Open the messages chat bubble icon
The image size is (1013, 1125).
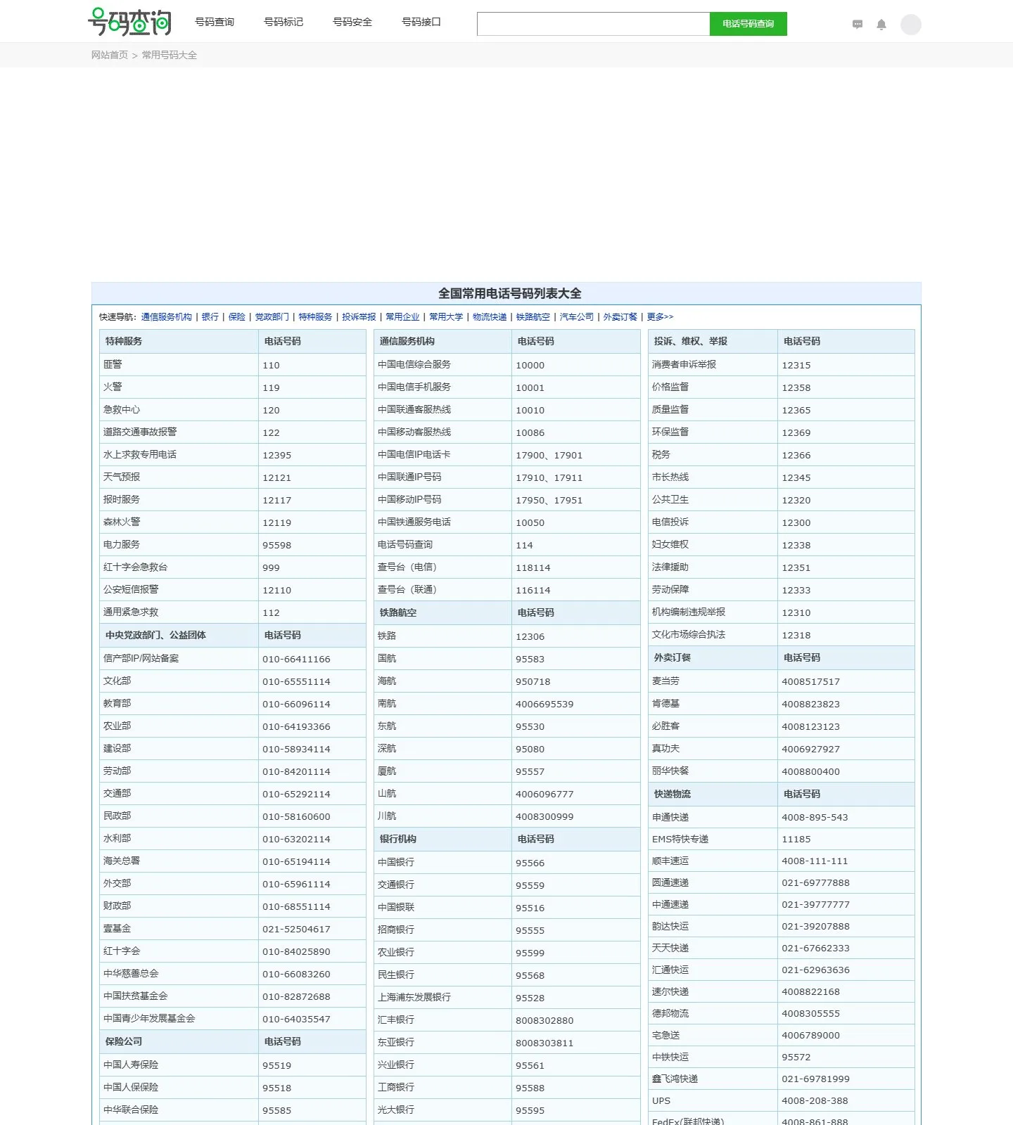pyautogui.click(x=858, y=25)
